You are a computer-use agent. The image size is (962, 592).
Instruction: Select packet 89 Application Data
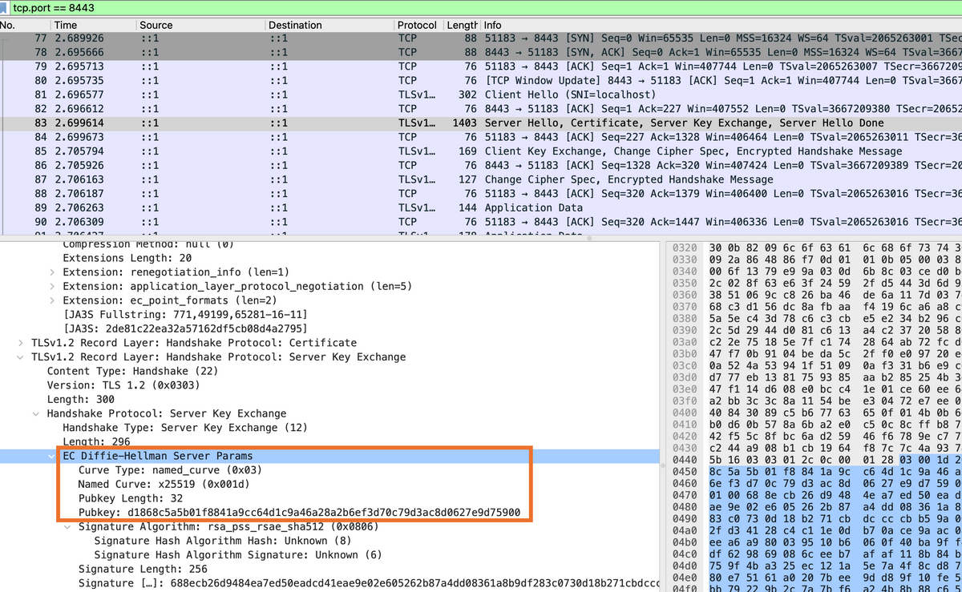pyautogui.click(x=481, y=207)
